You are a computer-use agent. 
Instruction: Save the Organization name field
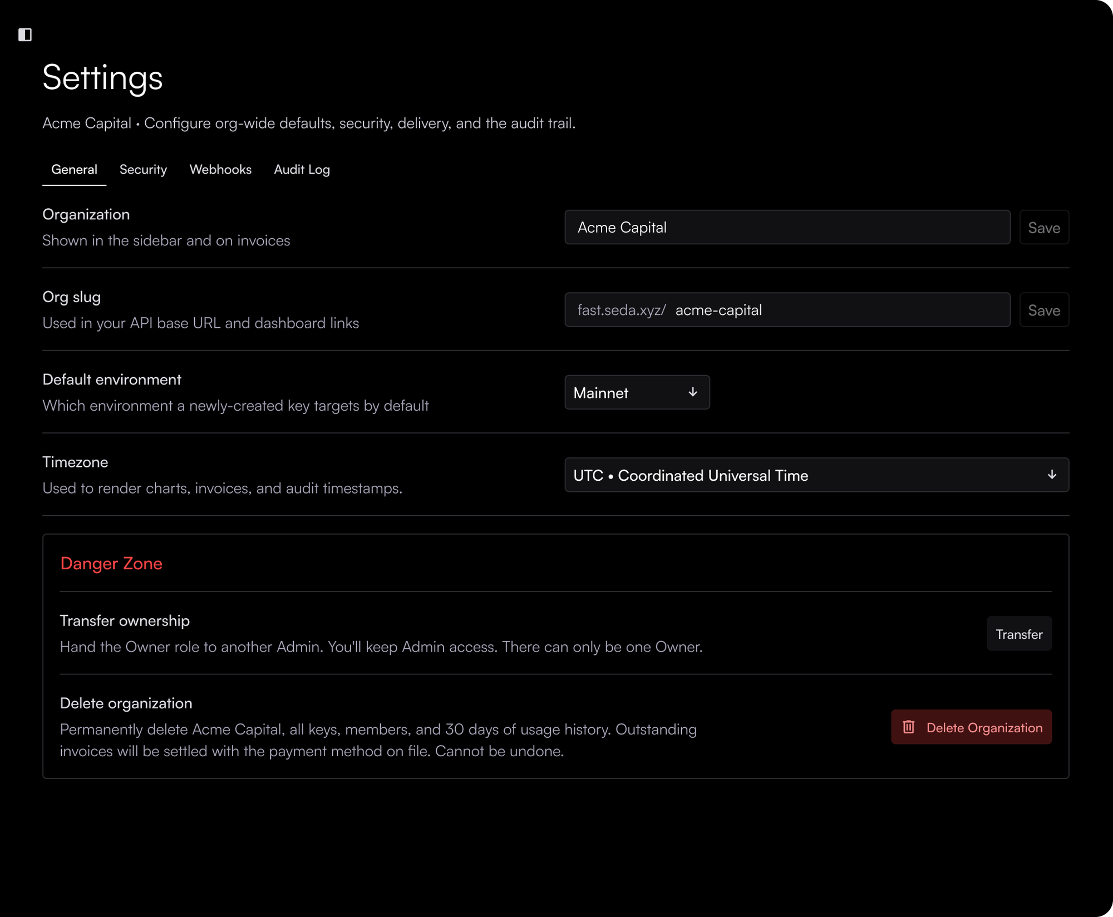[x=1044, y=227]
